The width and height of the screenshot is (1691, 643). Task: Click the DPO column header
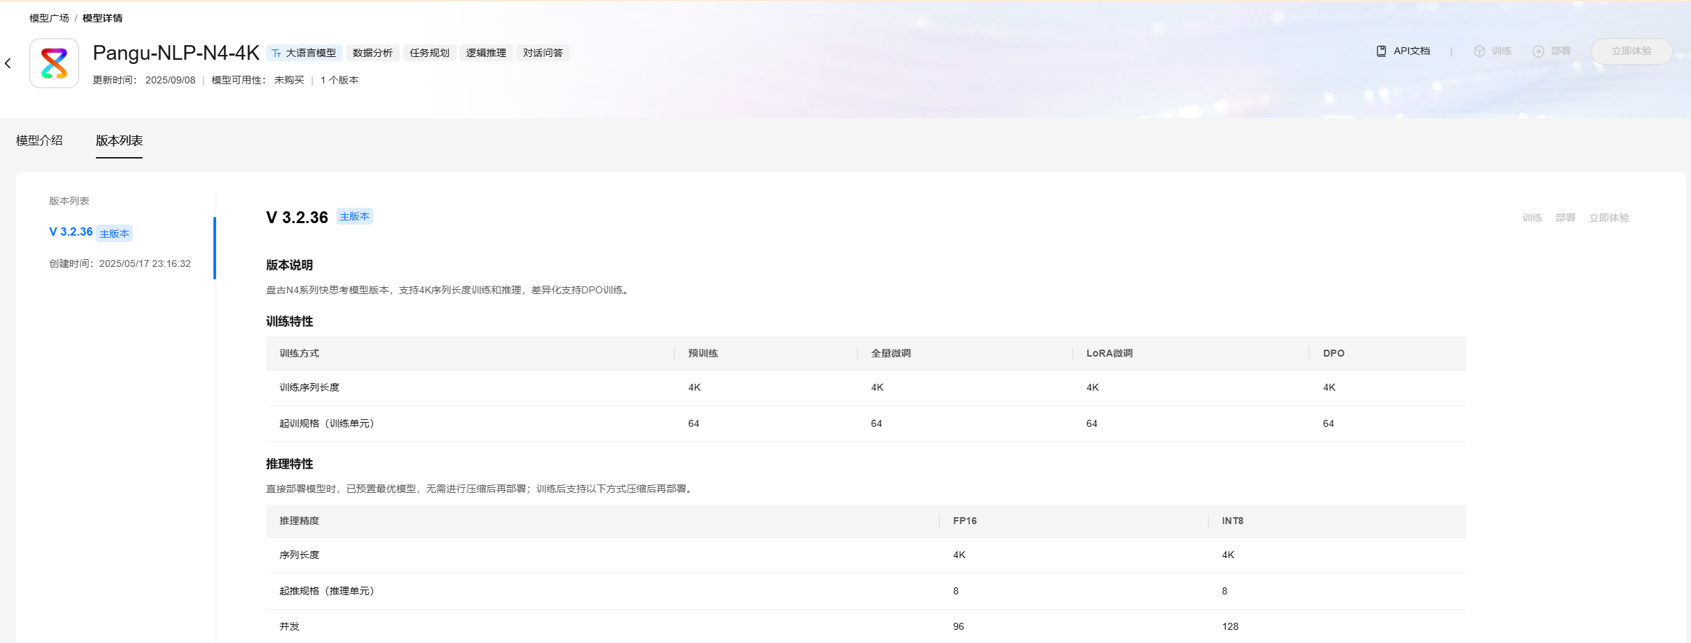tap(1334, 353)
